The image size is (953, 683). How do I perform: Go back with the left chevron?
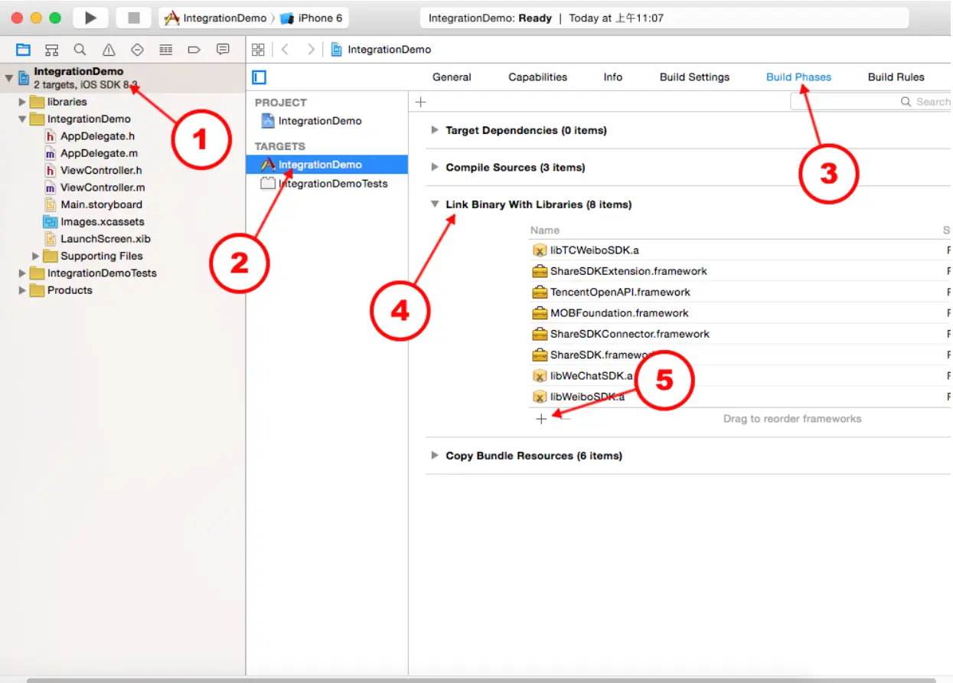[x=285, y=50]
